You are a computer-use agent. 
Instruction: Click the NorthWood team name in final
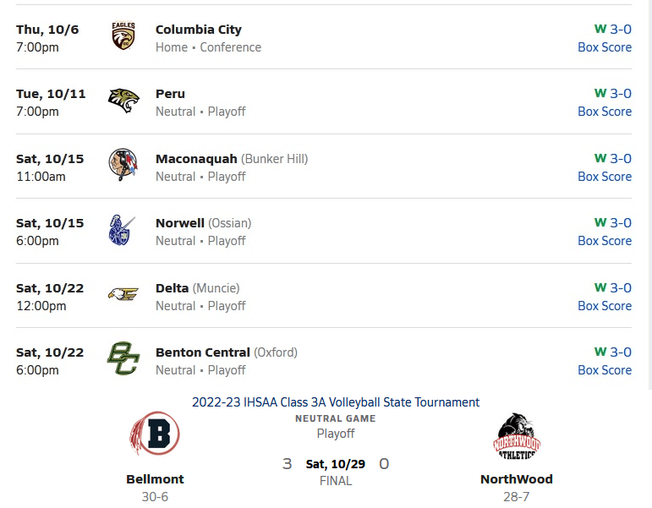click(516, 479)
